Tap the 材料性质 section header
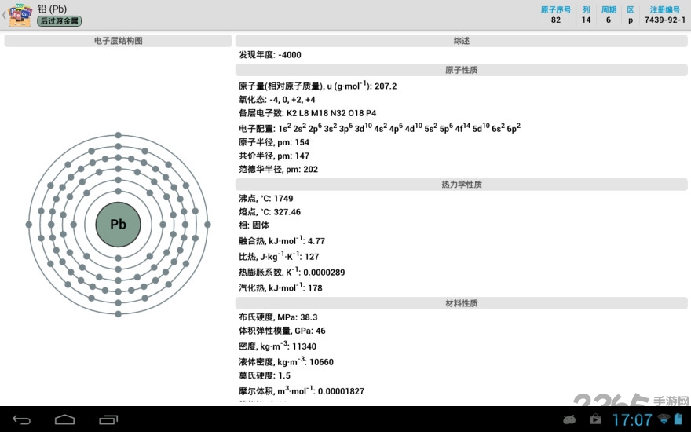 tap(462, 303)
